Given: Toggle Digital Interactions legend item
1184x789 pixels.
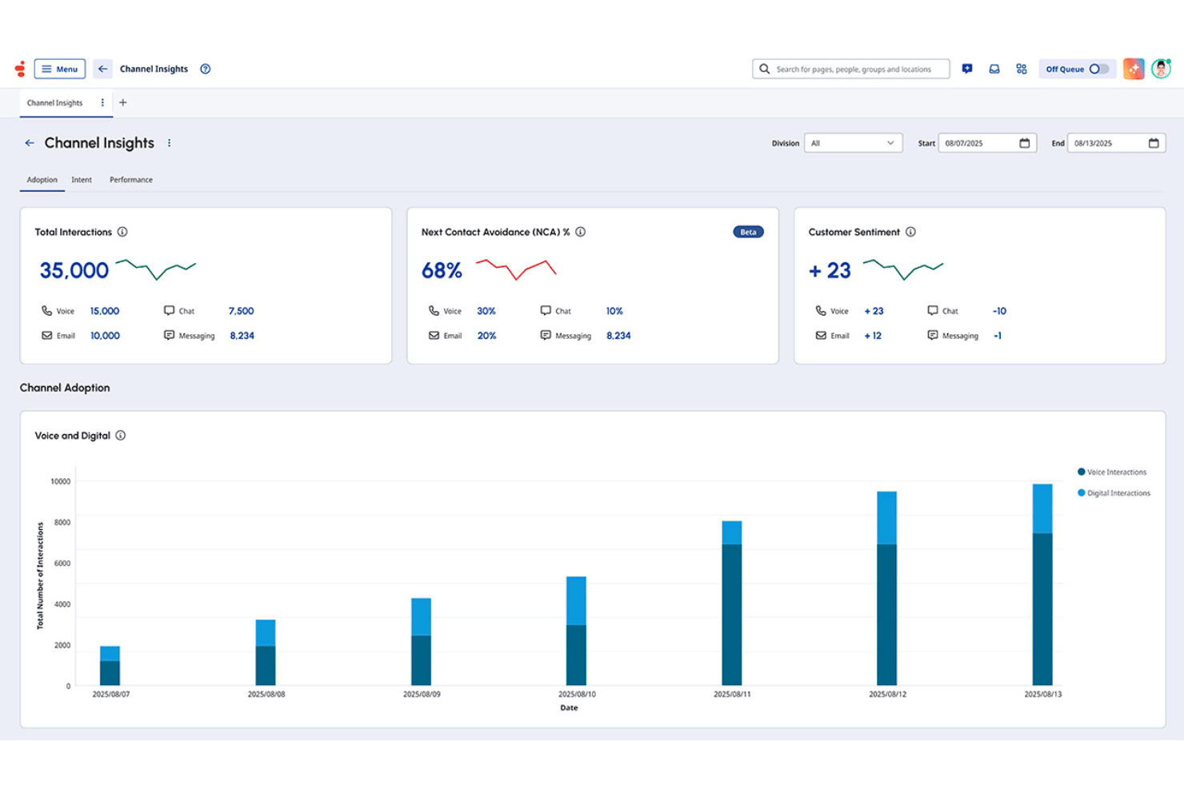Looking at the screenshot, I should pos(1114,493).
